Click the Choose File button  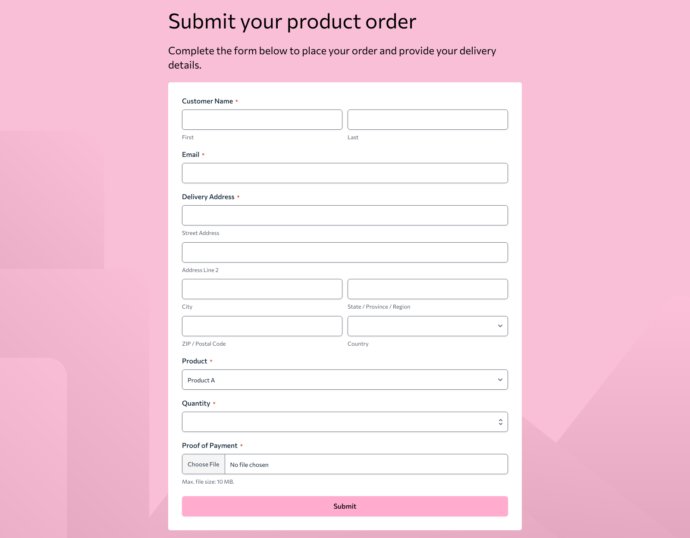[x=203, y=464]
